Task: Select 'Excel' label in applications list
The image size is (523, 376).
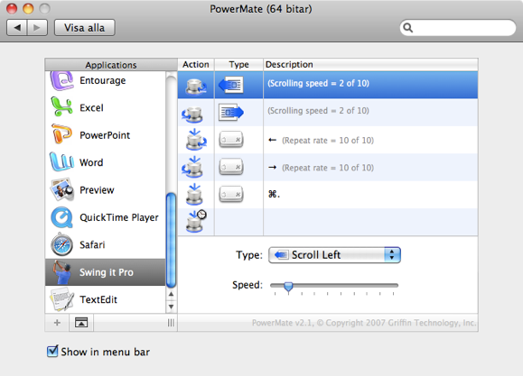Action: tap(91, 107)
